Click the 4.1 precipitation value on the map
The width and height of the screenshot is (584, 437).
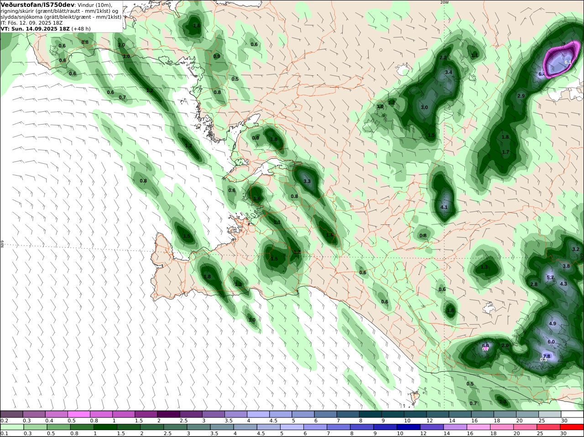[444, 208]
